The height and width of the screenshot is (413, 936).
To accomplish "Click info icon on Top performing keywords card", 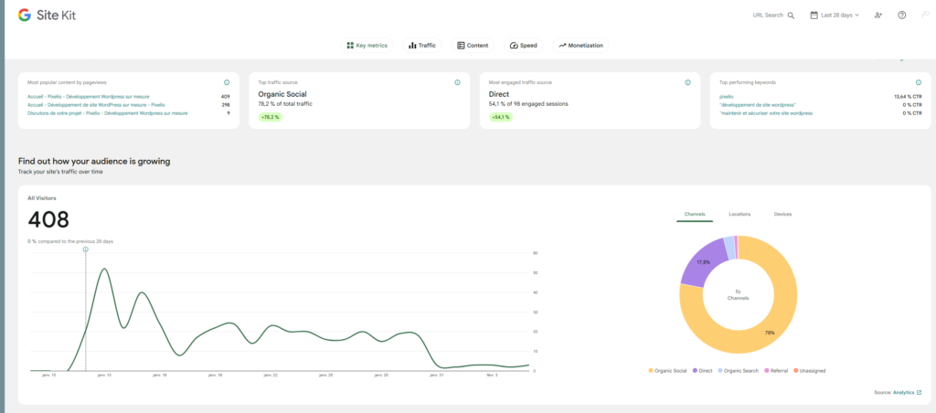I will (x=917, y=82).
